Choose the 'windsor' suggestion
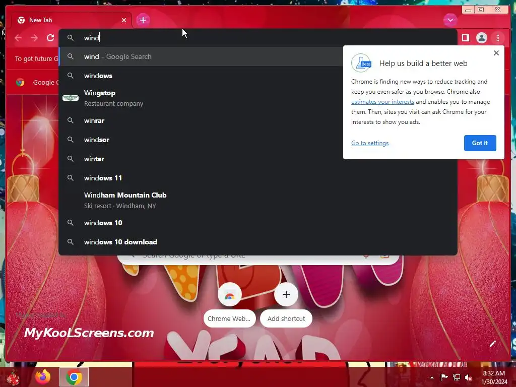 pyautogui.click(x=201, y=140)
